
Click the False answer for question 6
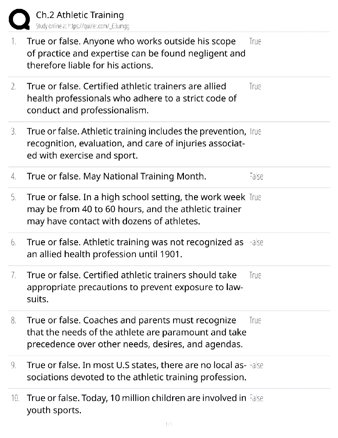pos(256,243)
